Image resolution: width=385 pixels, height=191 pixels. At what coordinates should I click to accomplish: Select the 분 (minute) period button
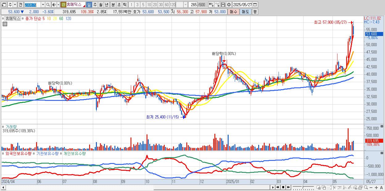[x=113, y=5]
